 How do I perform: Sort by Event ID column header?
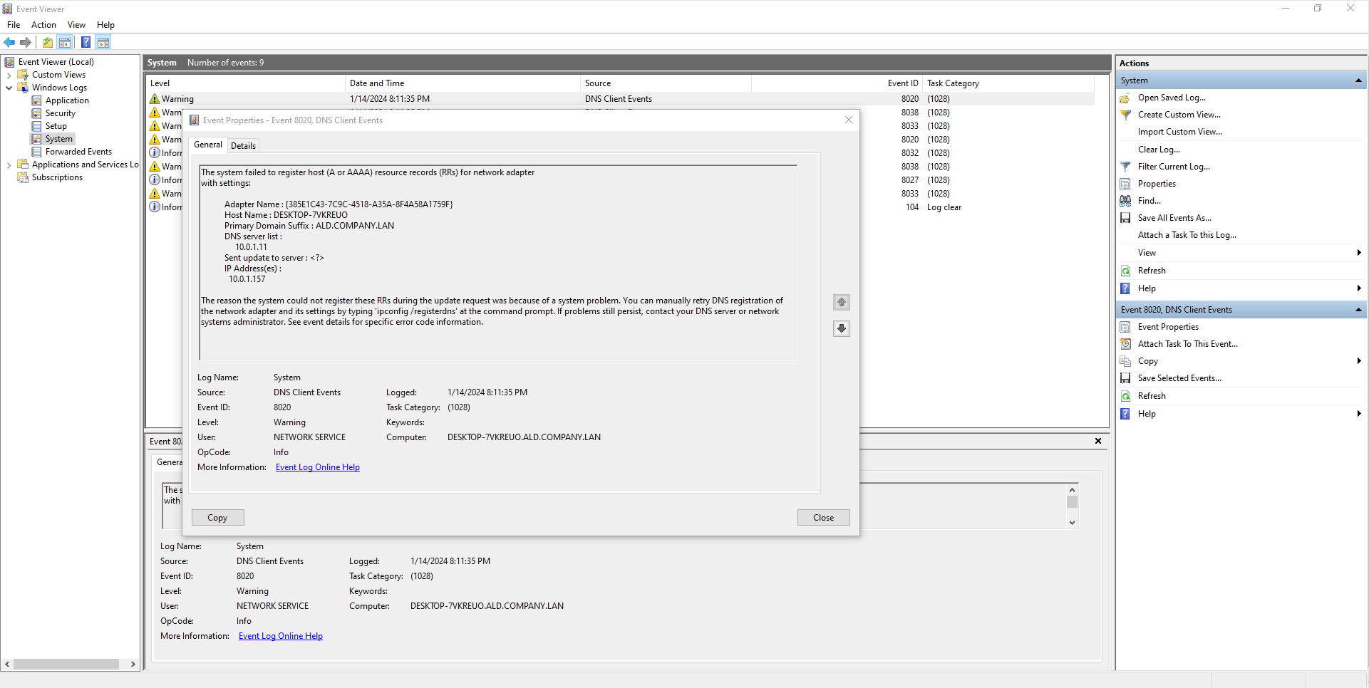coord(837,83)
